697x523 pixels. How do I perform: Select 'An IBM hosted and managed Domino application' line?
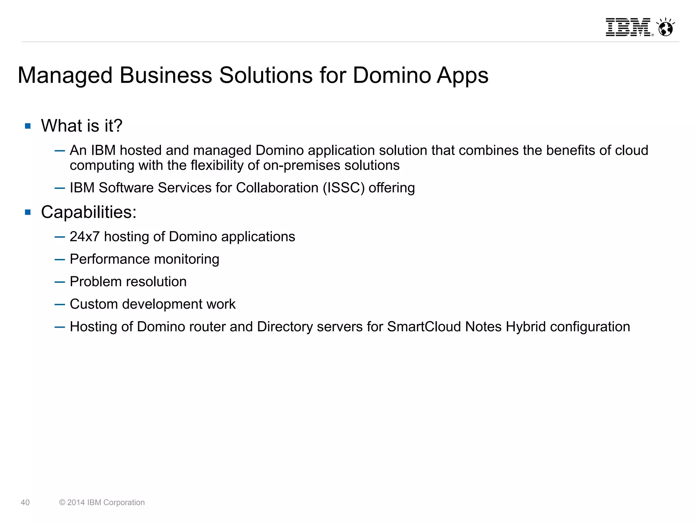359,150
